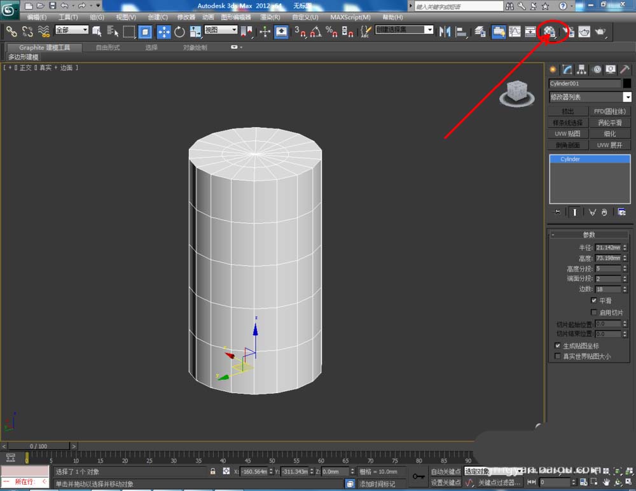Image resolution: width=636 pixels, height=491 pixels.
Task: Open the Utilities hammer panel
Action: 625,69
